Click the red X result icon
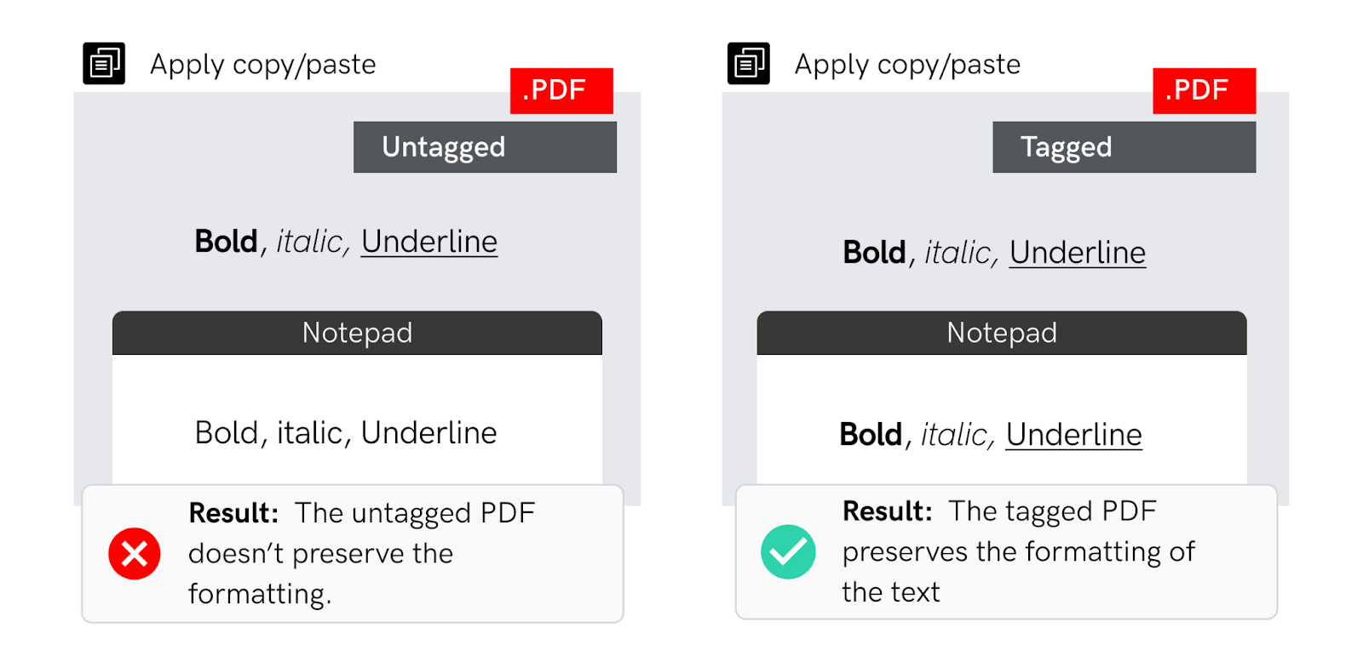 [x=135, y=554]
